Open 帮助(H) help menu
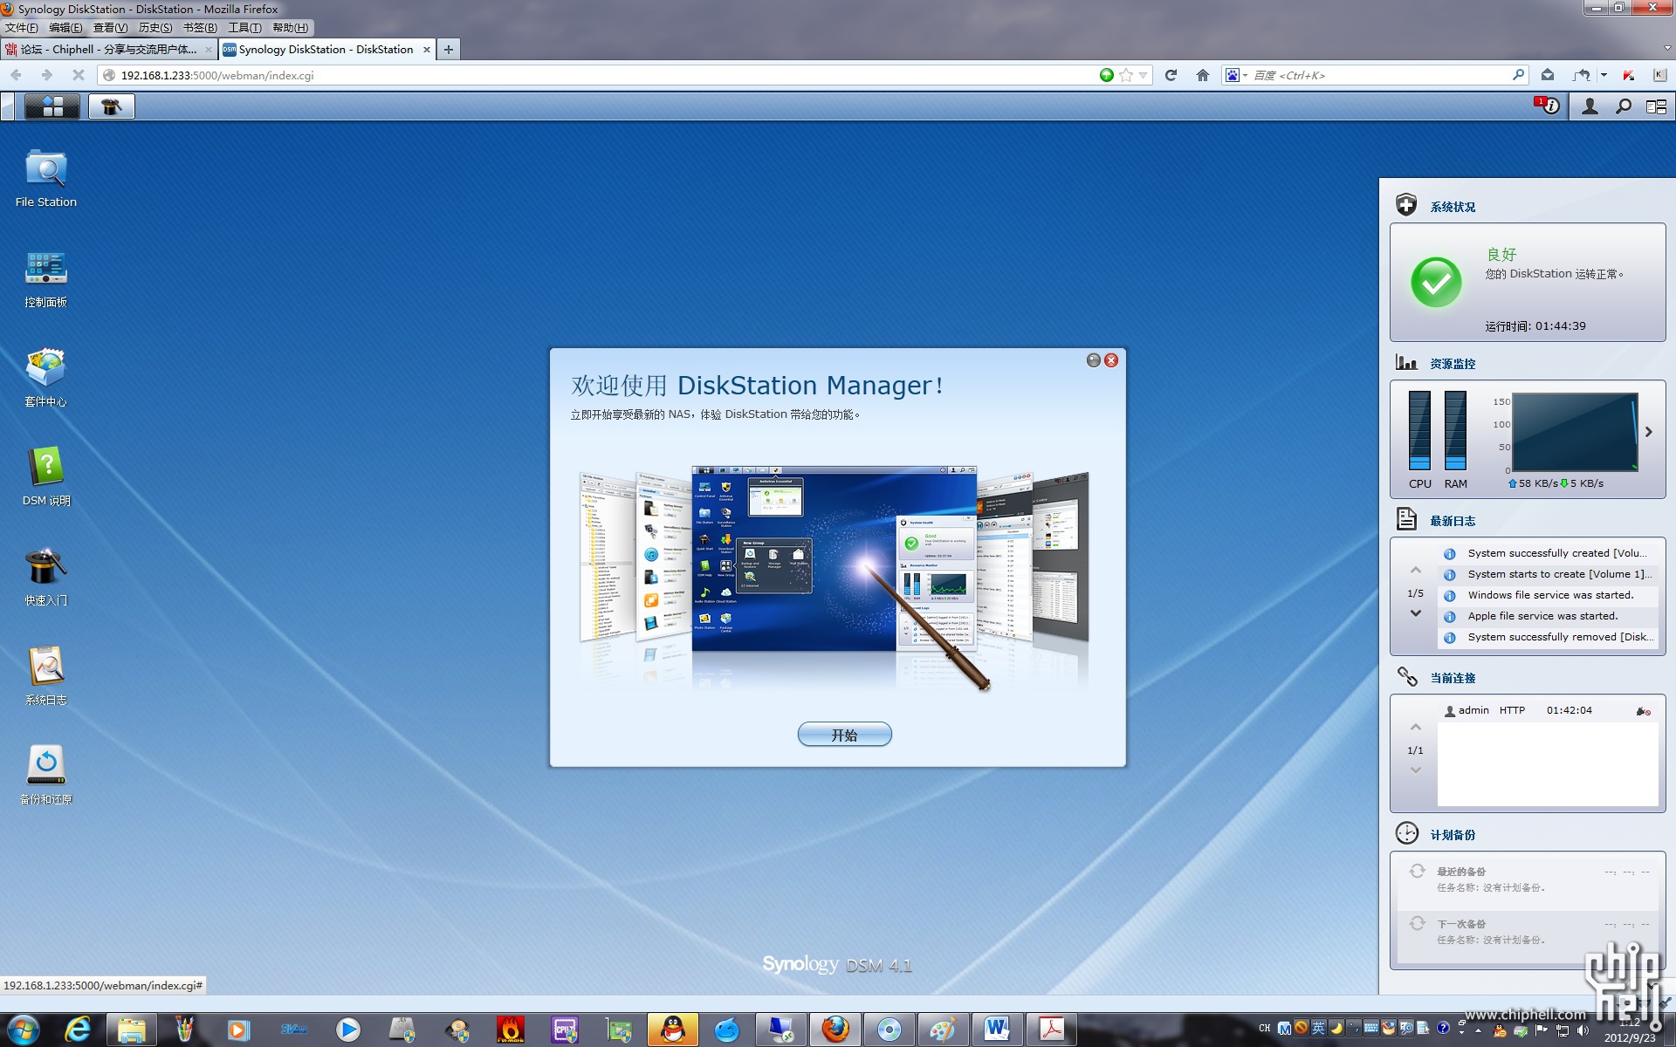Image resolution: width=1676 pixels, height=1047 pixels. [x=290, y=28]
